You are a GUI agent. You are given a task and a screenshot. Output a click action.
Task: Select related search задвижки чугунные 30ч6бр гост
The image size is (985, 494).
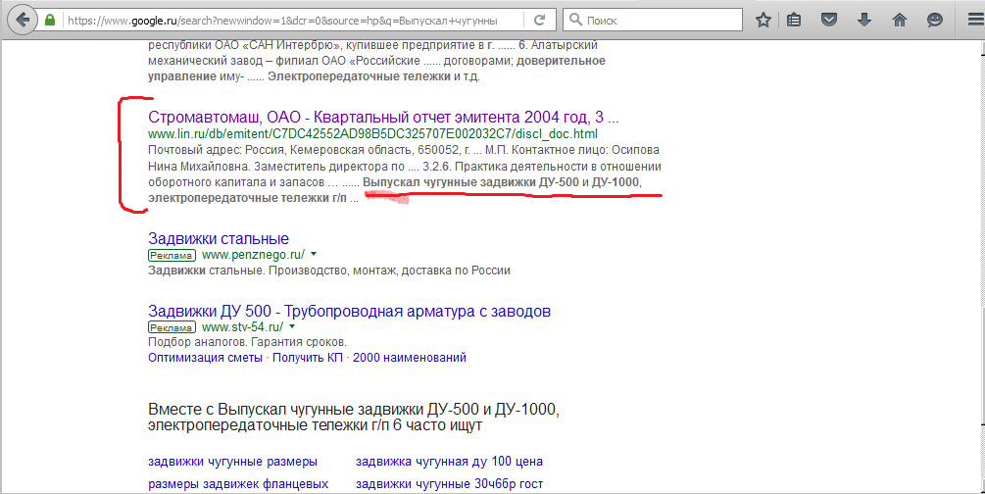click(449, 484)
